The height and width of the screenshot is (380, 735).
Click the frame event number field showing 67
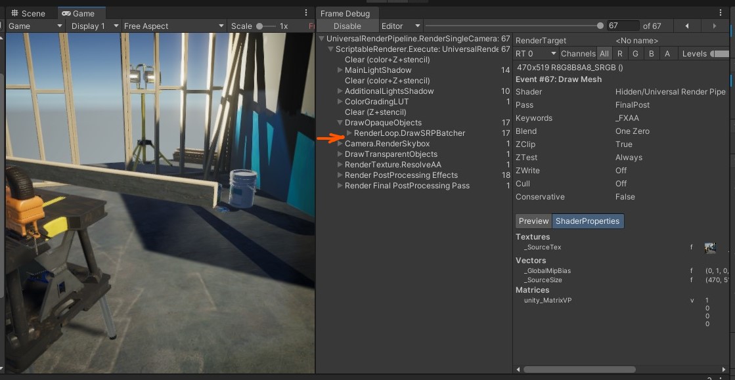coord(622,26)
